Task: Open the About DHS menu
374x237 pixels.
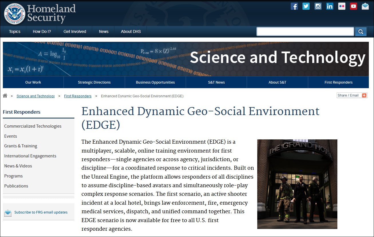Action: (x=131, y=31)
